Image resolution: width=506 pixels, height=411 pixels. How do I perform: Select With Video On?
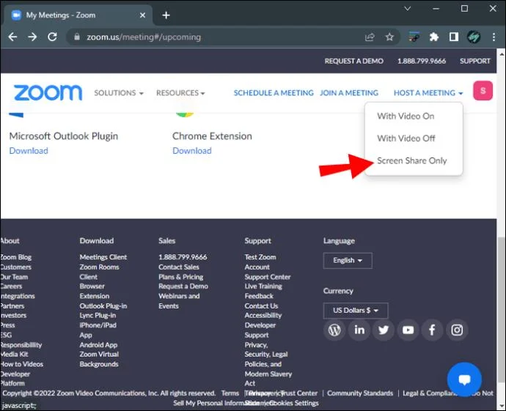(406, 116)
